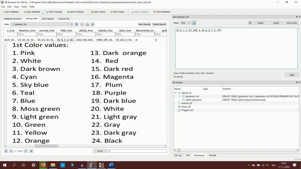This screenshot has height=169, width=301.
Task: Click the data table horizontal scrollbar thumb
Action: pyautogui.click(x=46, y=146)
